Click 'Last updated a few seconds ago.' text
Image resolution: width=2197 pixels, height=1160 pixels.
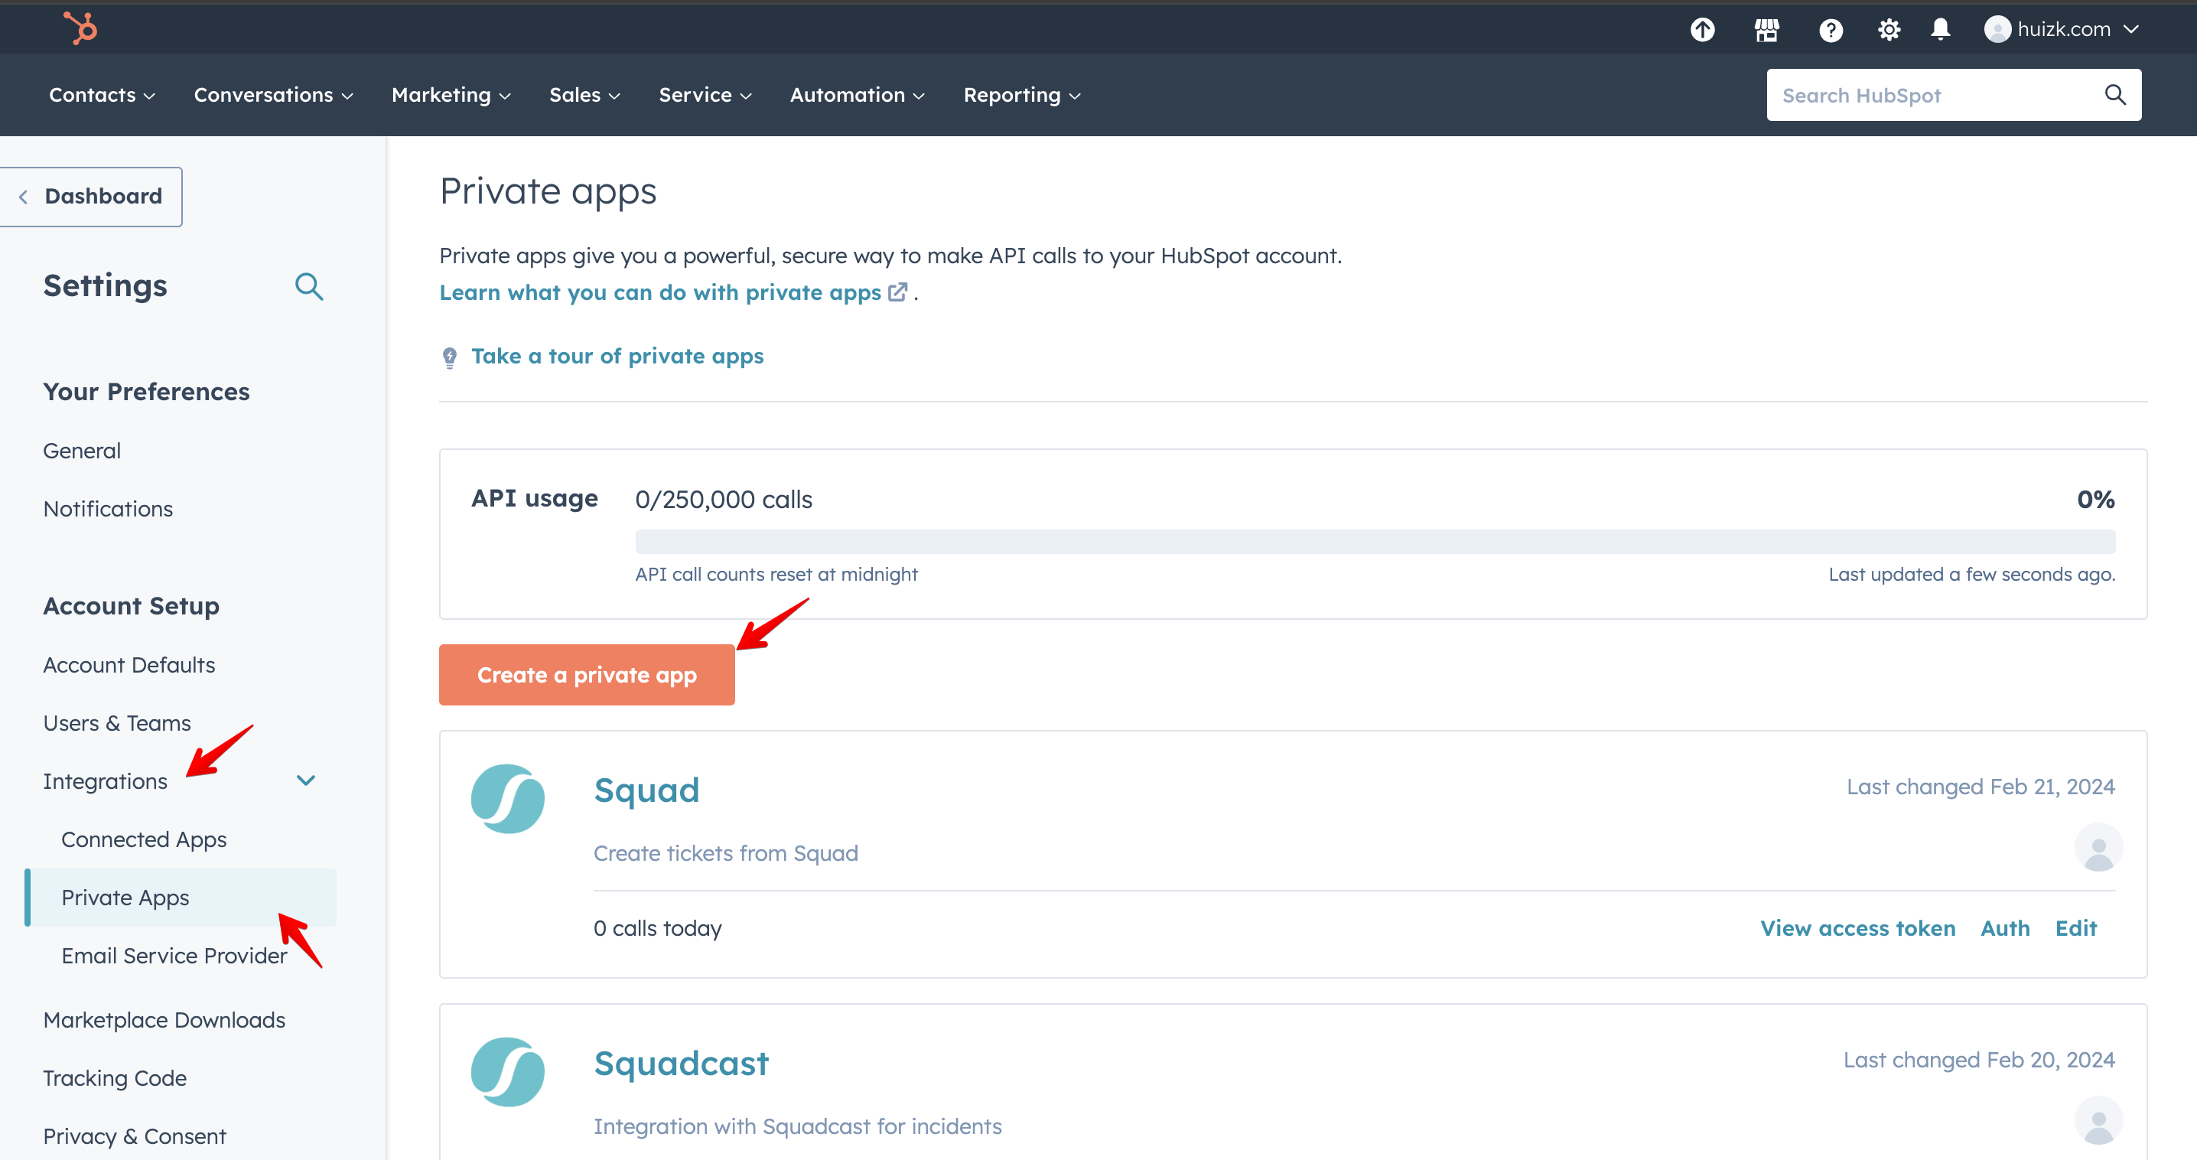click(1972, 574)
